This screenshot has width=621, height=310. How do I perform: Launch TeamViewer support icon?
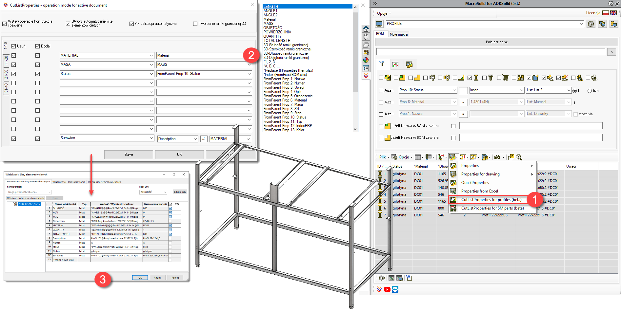coord(395,289)
